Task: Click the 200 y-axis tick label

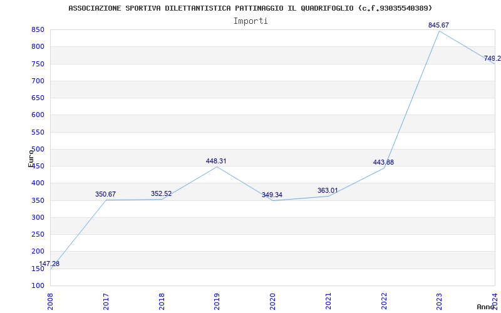Action: 38,252
